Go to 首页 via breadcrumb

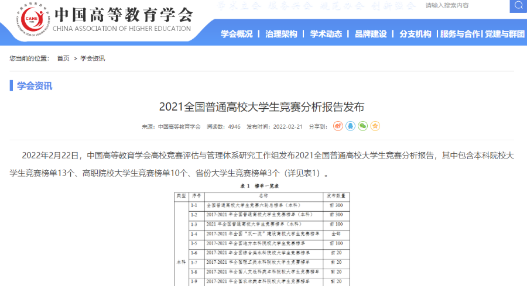[63, 58]
